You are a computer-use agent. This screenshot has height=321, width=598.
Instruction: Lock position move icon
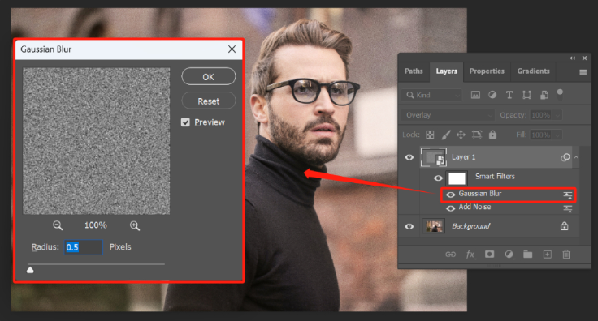(461, 135)
